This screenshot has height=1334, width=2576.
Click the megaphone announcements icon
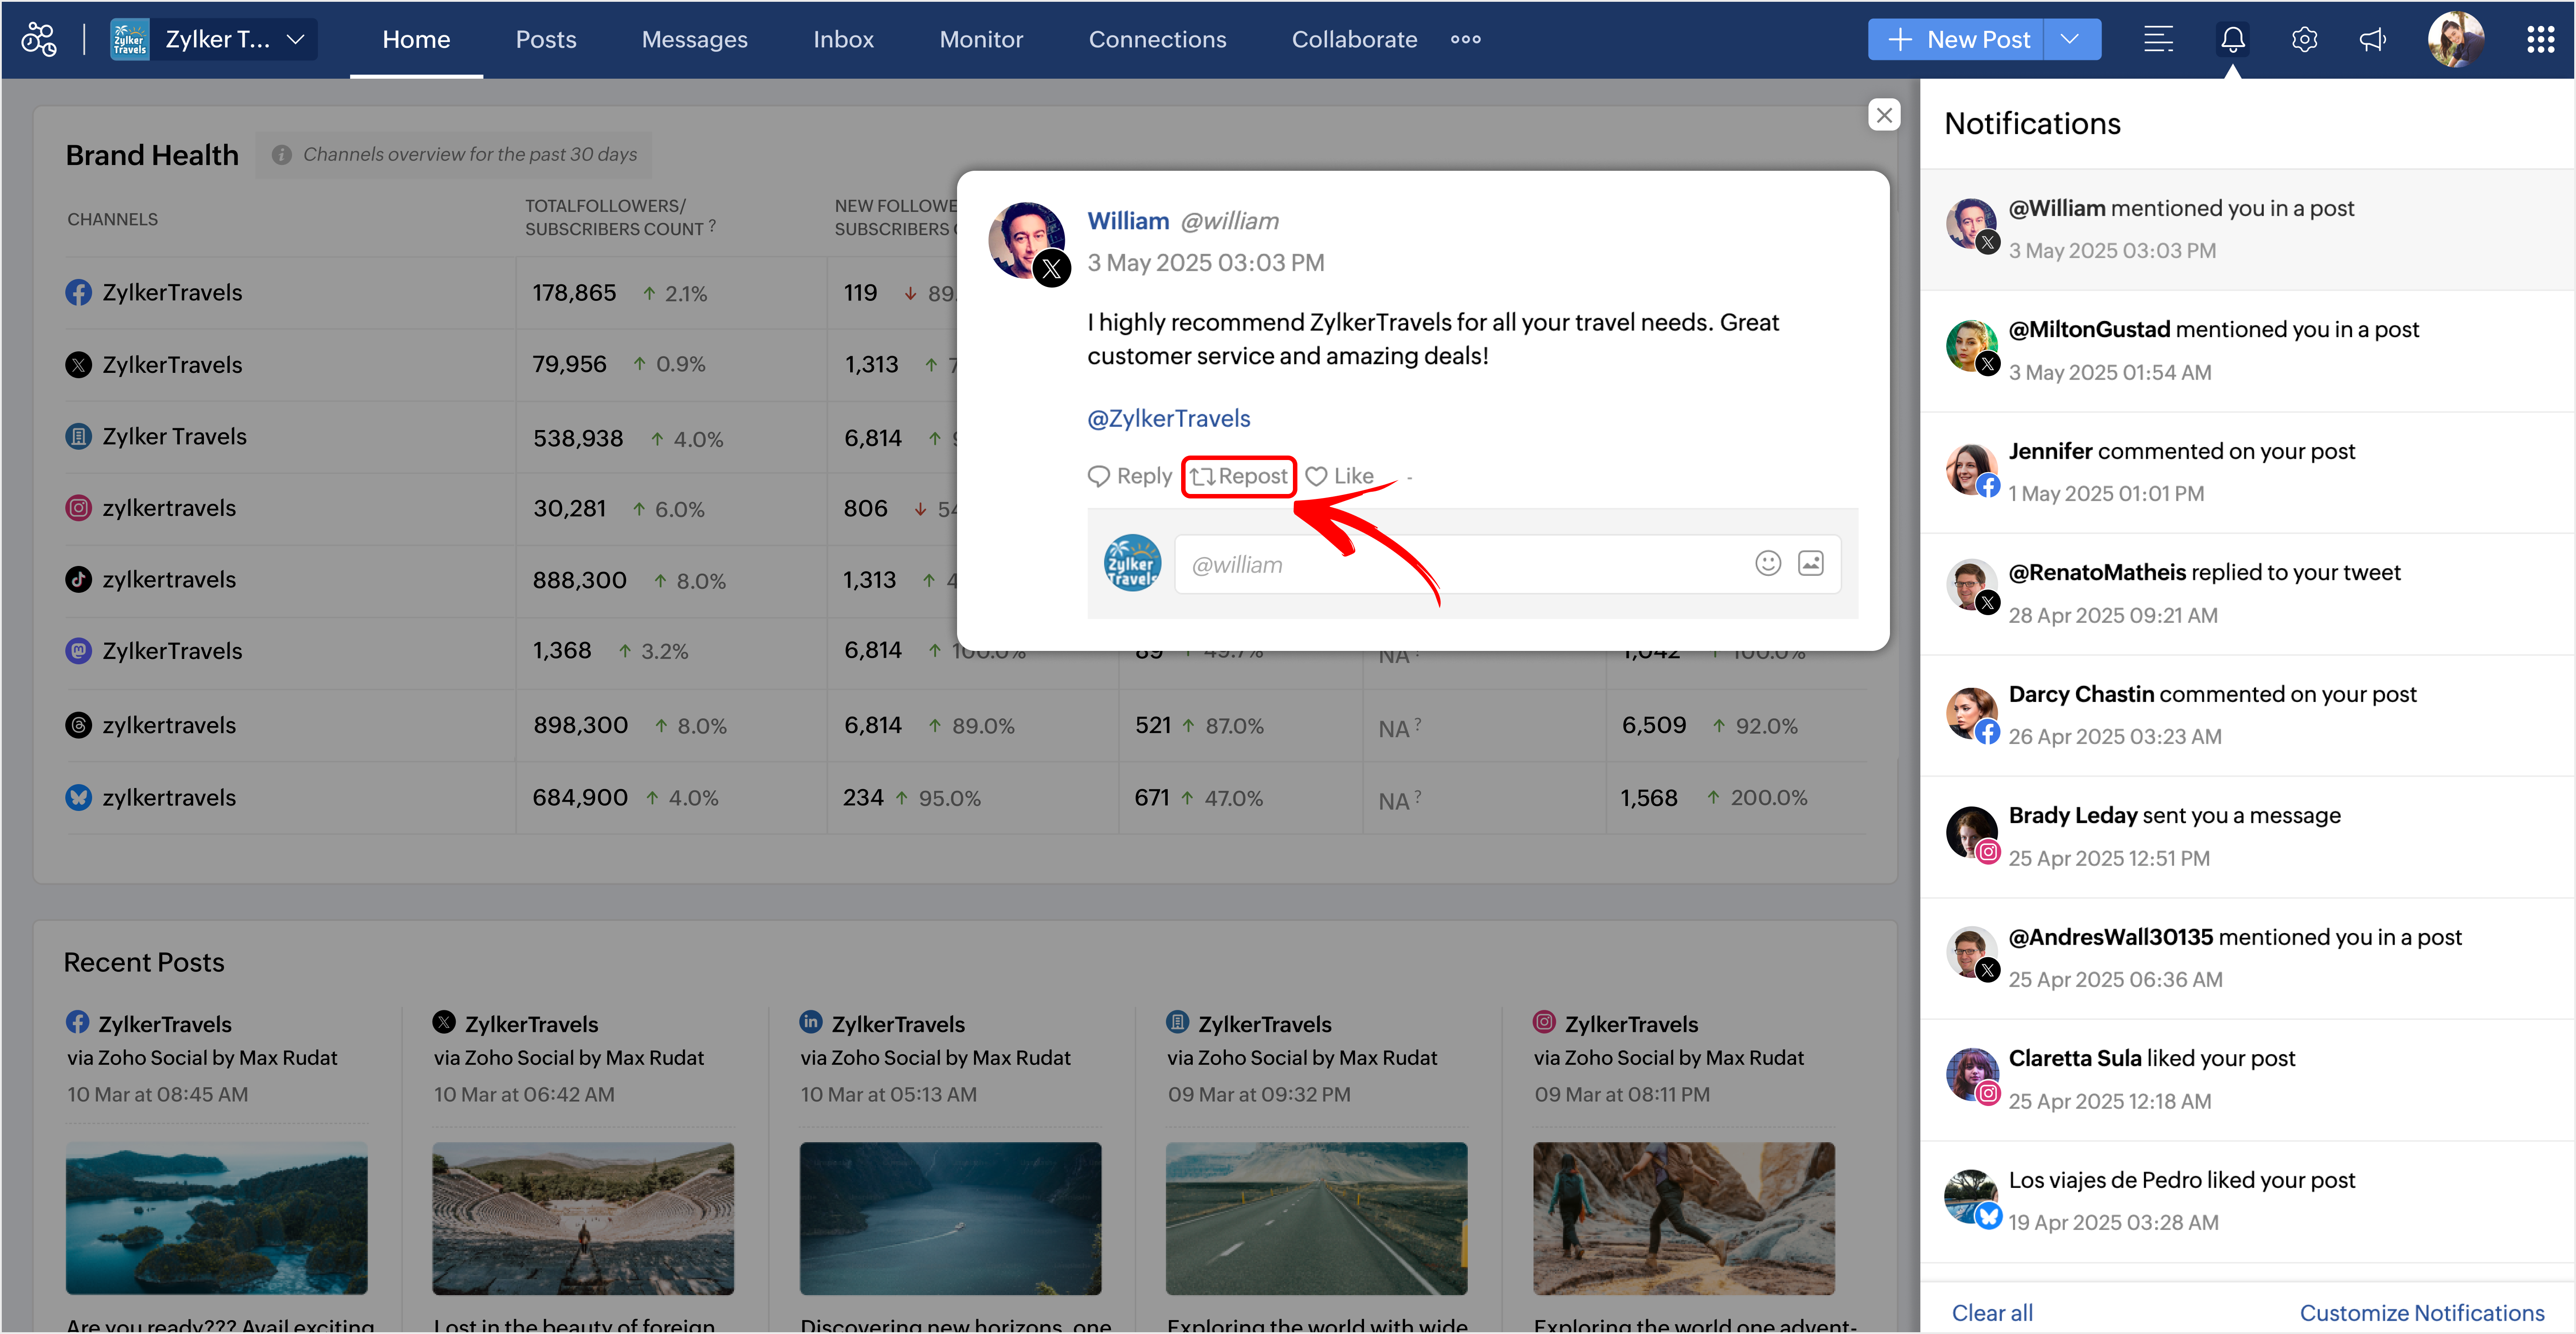2372,40
